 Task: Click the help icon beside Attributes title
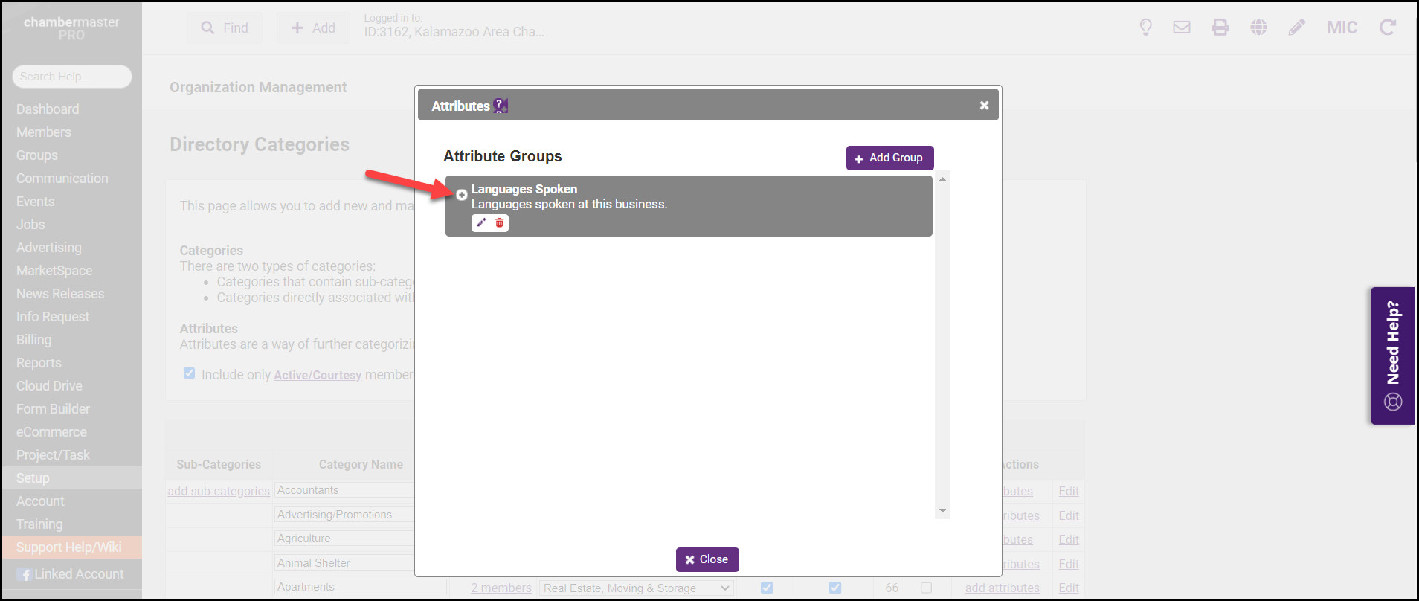click(x=501, y=106)
